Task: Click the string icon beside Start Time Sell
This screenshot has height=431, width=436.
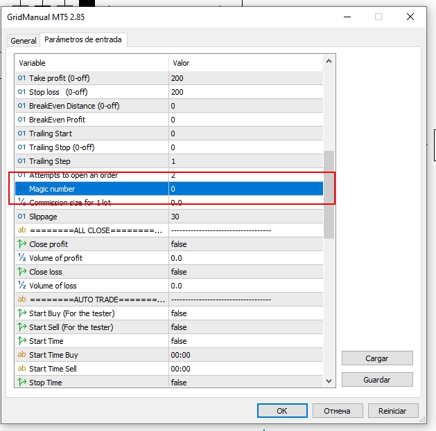Action: pyautogui.click(x=21, y=369)
